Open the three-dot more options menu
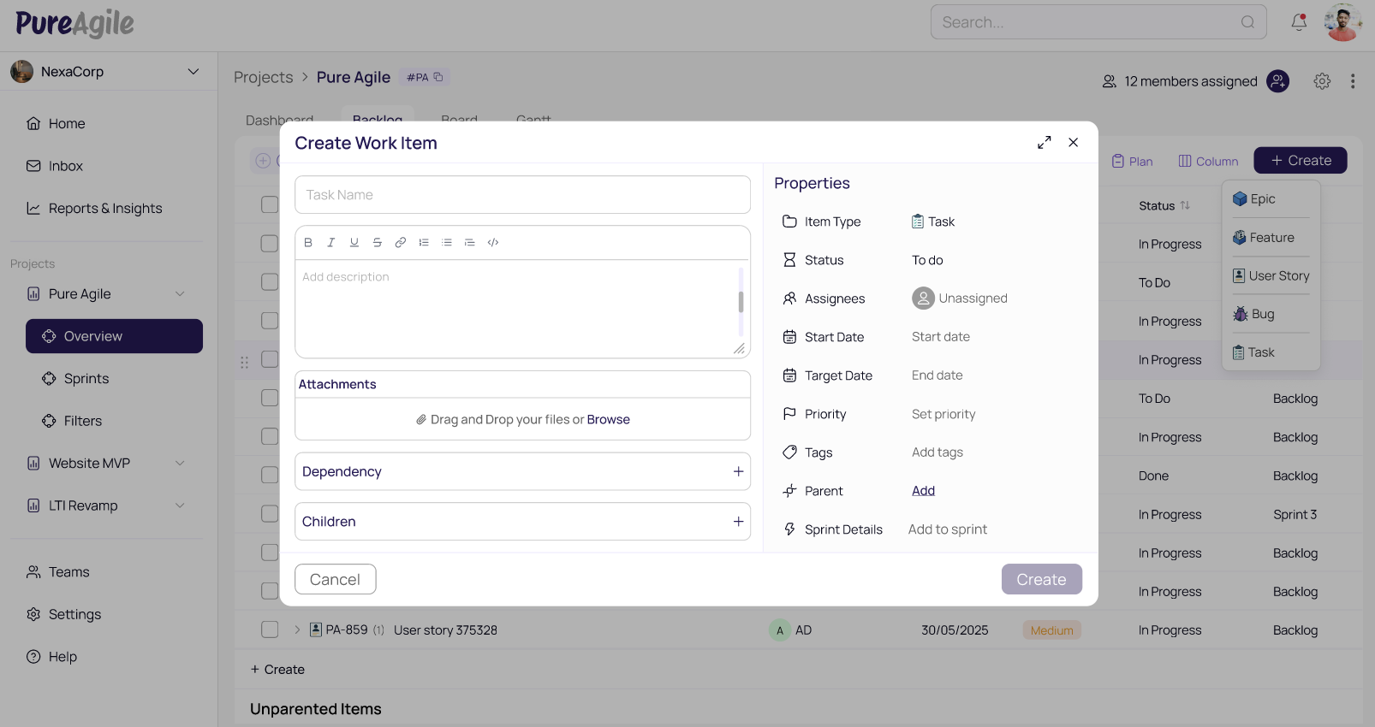Viewport: 1375px width, 727px height. [1353, 81]
